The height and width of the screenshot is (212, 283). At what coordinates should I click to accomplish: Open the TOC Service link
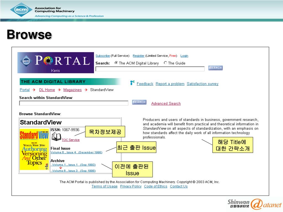[x=70, y=140]
